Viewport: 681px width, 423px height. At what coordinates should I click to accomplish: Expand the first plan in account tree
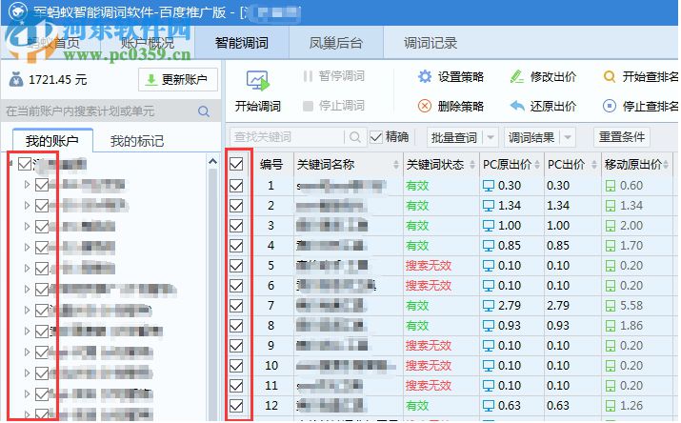click(x=27, y=185)
